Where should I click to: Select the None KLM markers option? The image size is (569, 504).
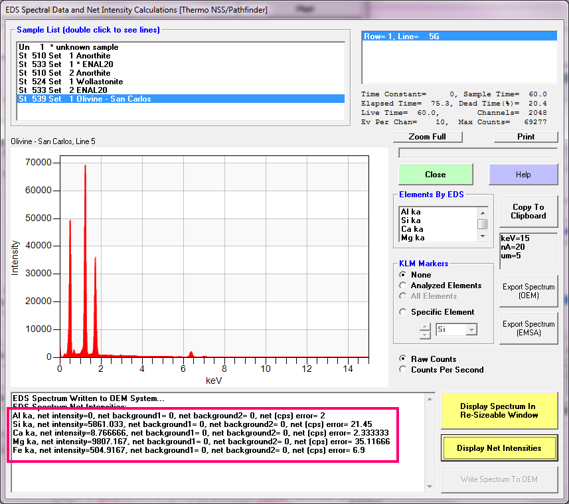[403, 275]
